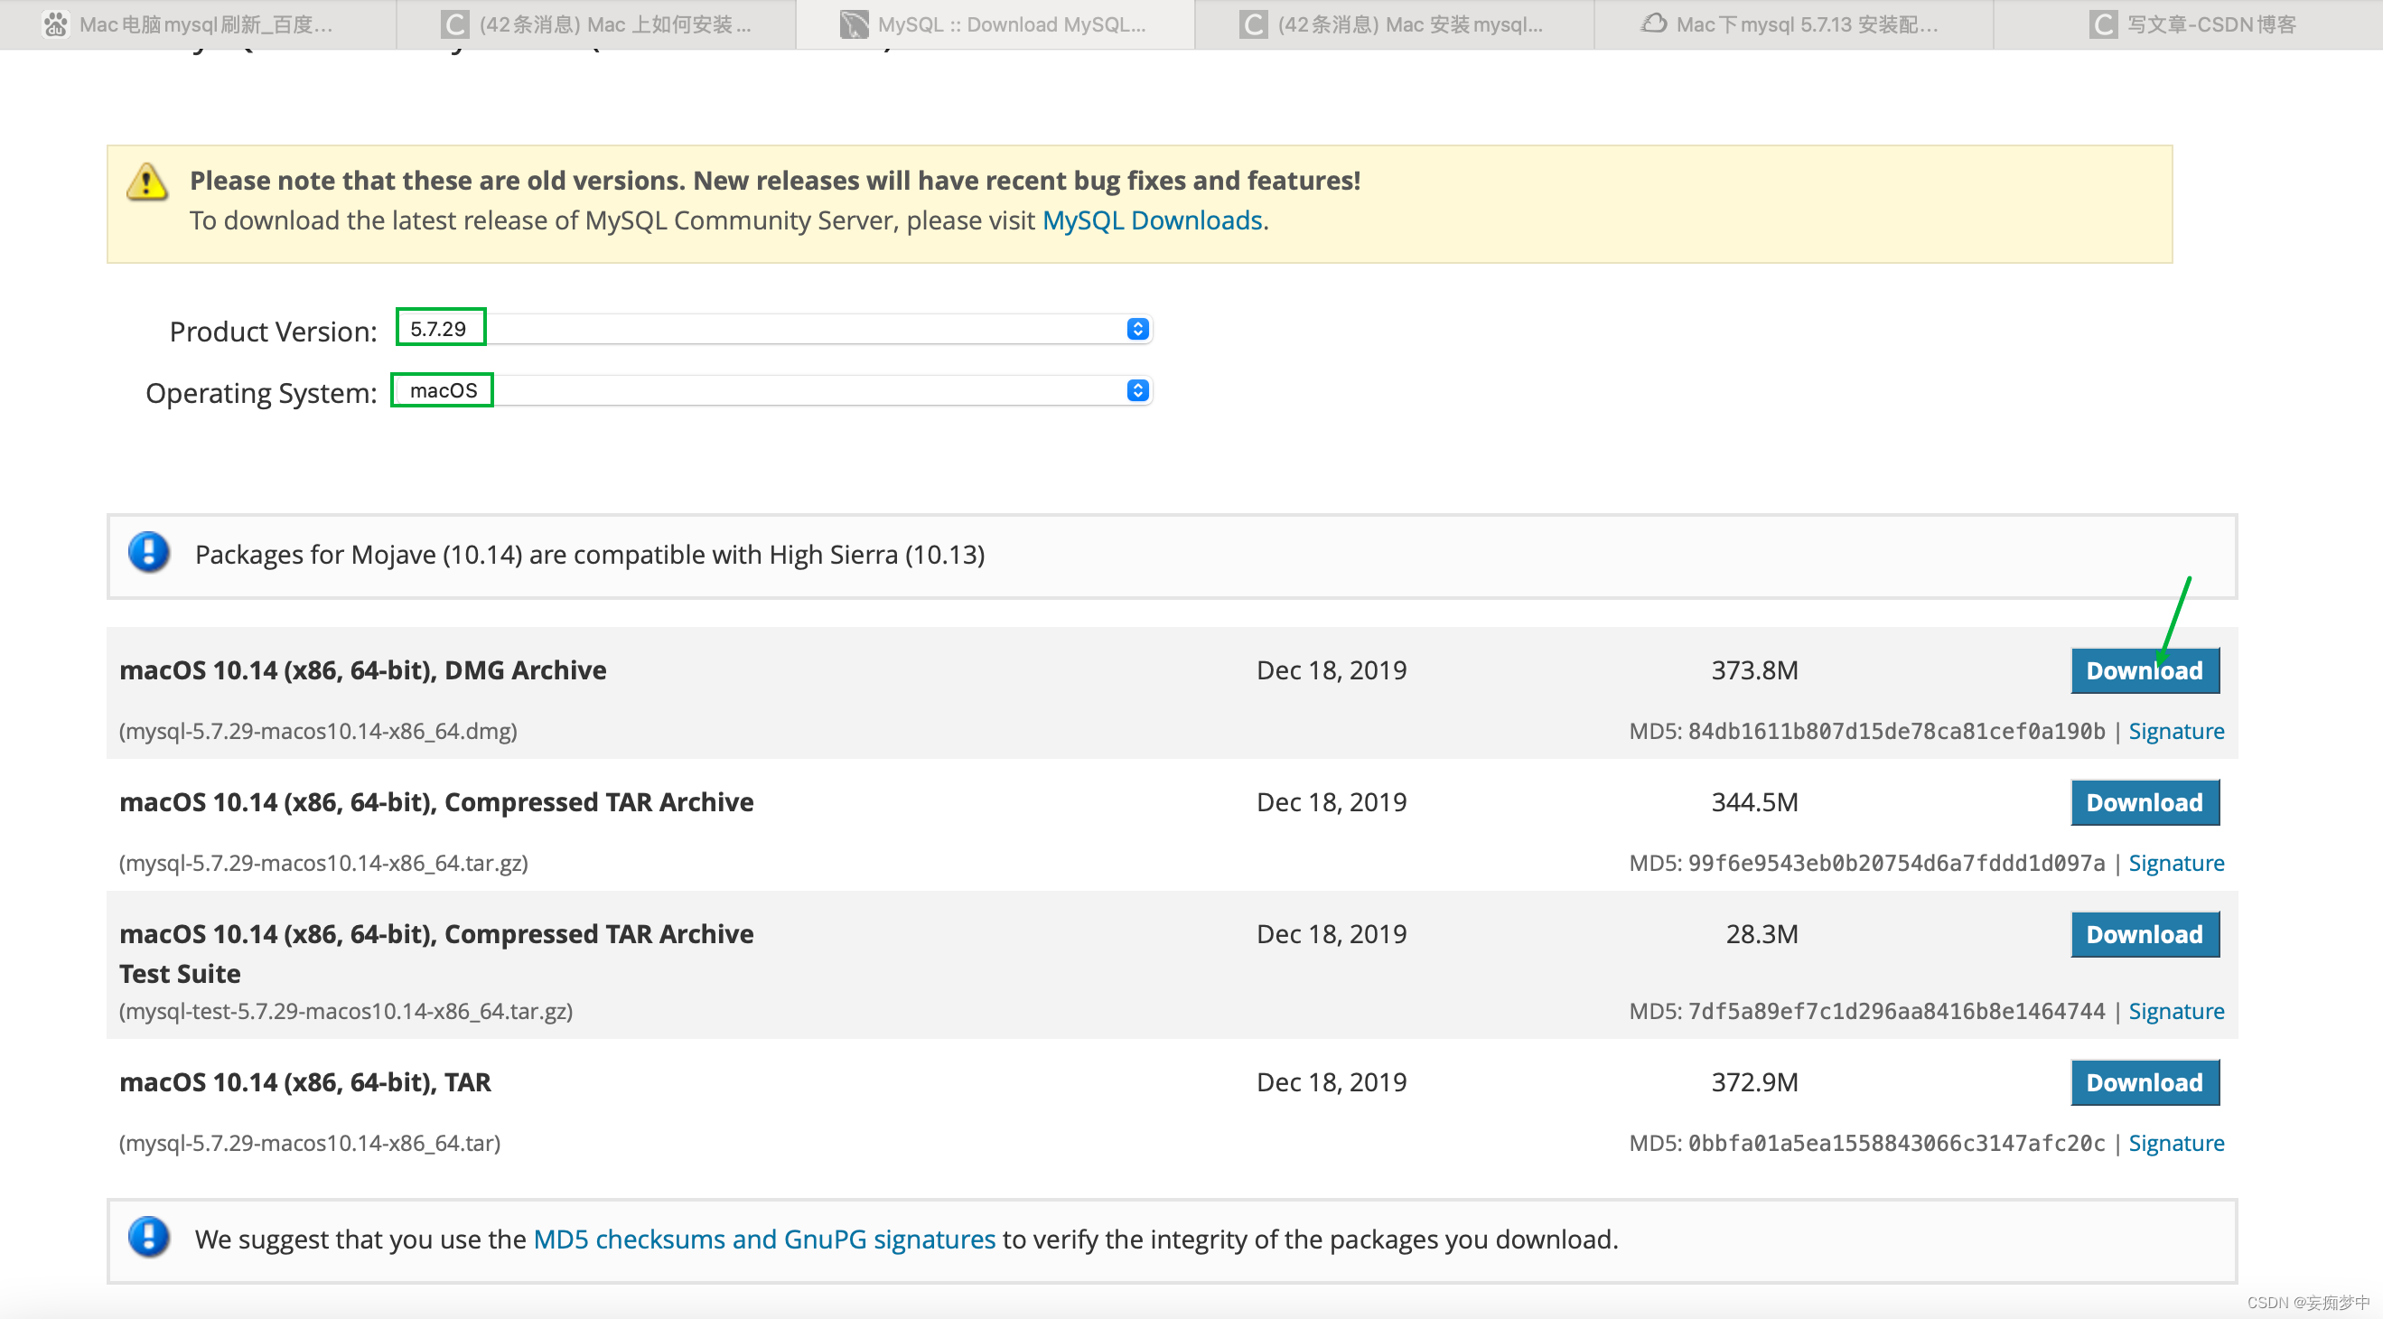Open Signature link for DMG Archive
Viewport: 2383px width, 1319px height.
coord(2176,731)
